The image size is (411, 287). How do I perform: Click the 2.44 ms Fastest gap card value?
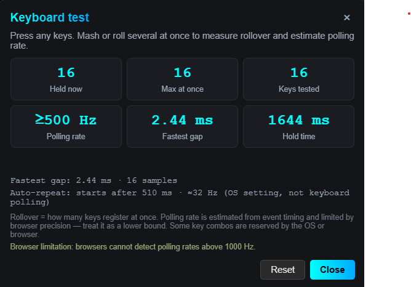coord(183,121)
